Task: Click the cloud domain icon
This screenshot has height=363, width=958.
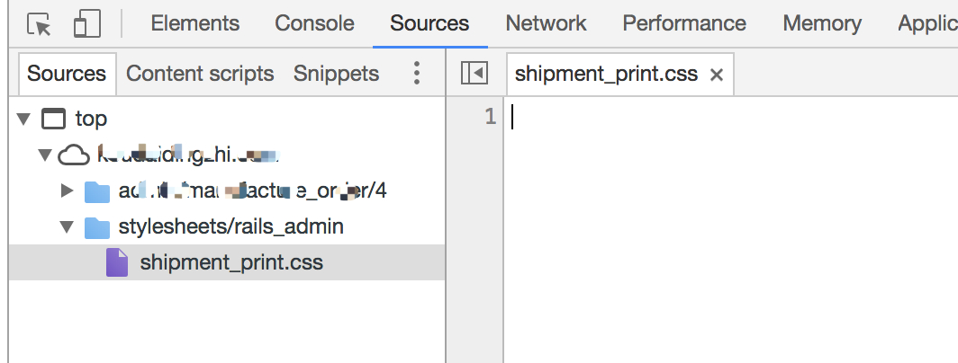Action: coord(73,155)
